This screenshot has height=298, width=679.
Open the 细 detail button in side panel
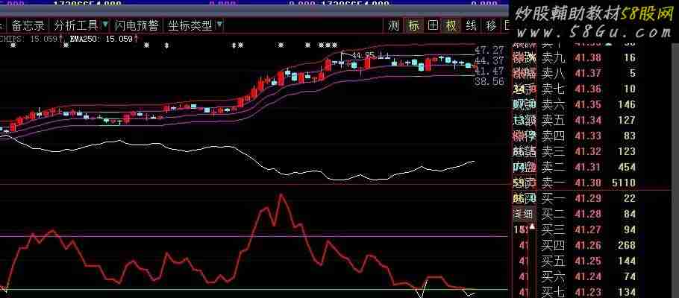coord(524,214)
